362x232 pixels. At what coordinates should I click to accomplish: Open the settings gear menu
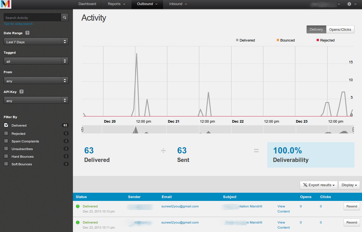pos(349,4)
